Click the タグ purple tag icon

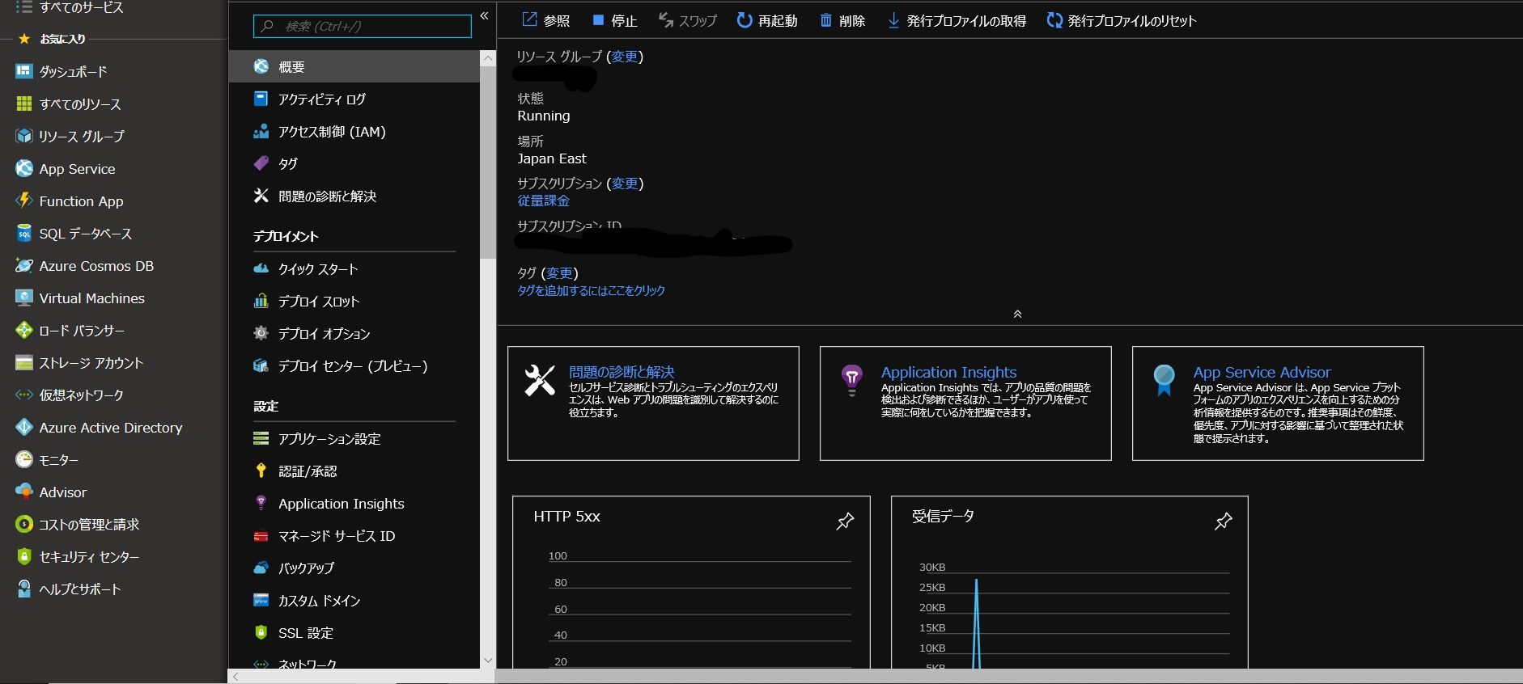tap(261, 163)
